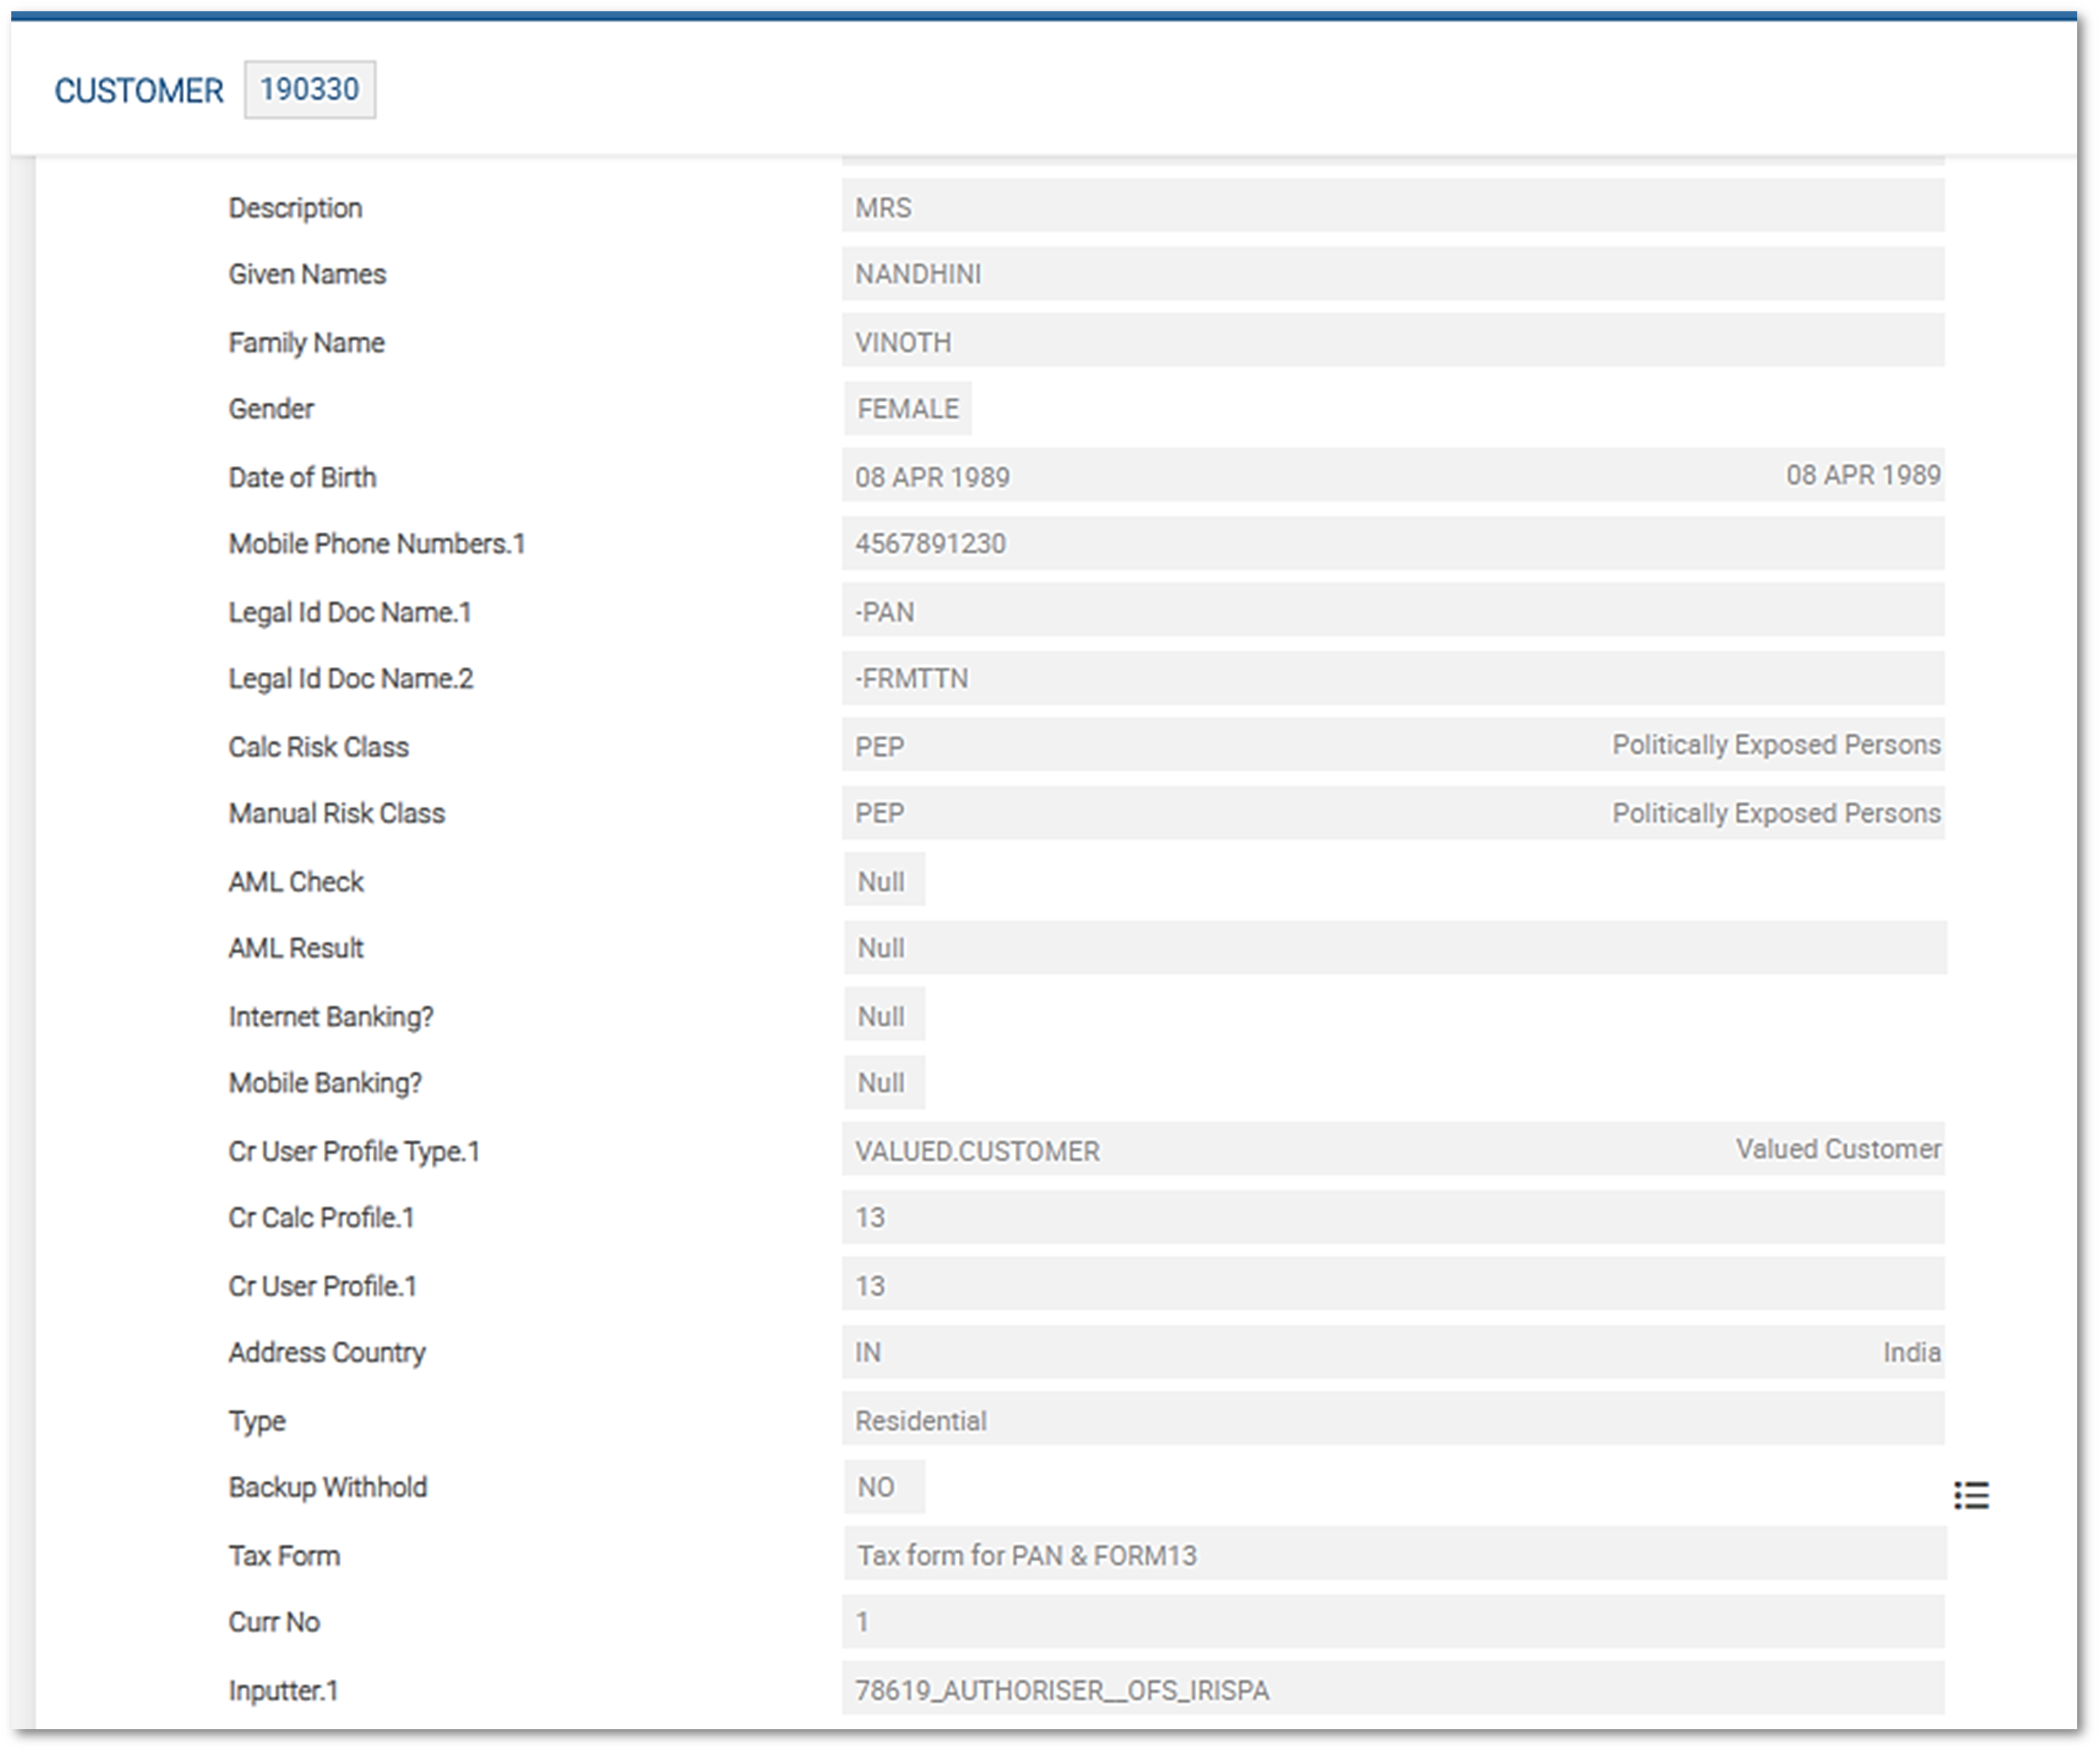Click the Family Name value VINOTH
The width and height of the screenshot is (2100, 1752).
point(1393,341)
